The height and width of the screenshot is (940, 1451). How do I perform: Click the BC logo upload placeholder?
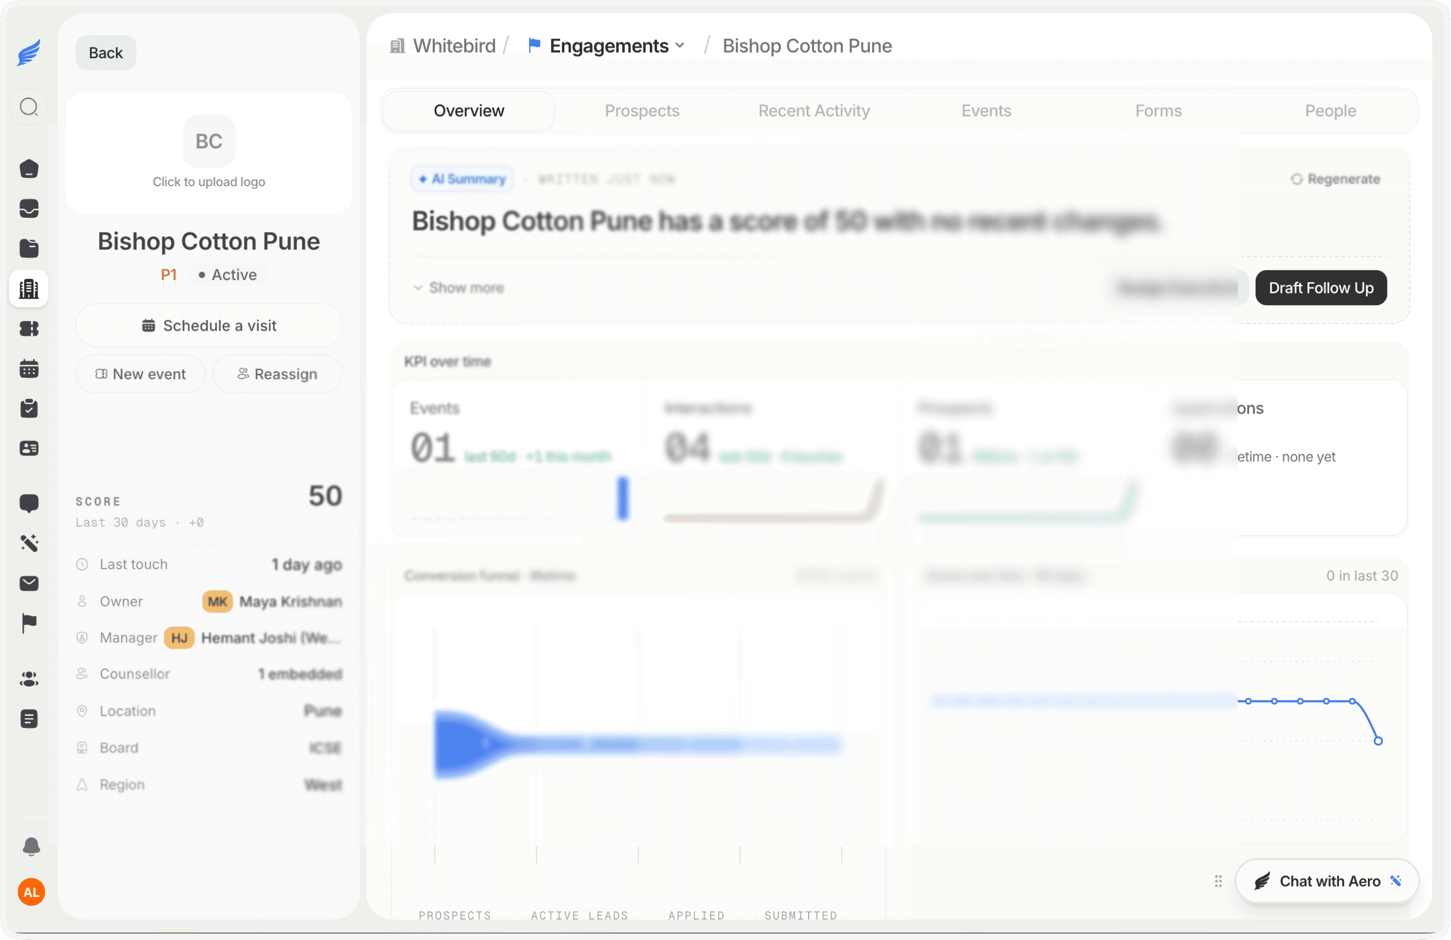tap(209, 141)
